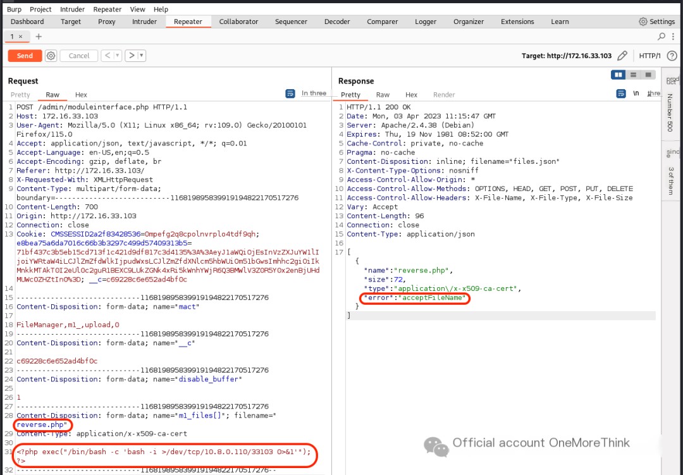Select Render view in Response panel

tap(444, 95)
